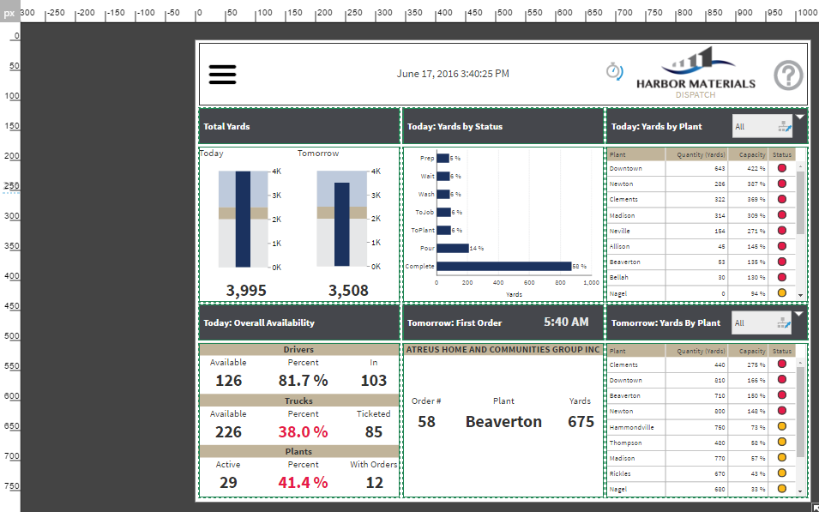Click the 5:40 AM first order time

(566, 322)
